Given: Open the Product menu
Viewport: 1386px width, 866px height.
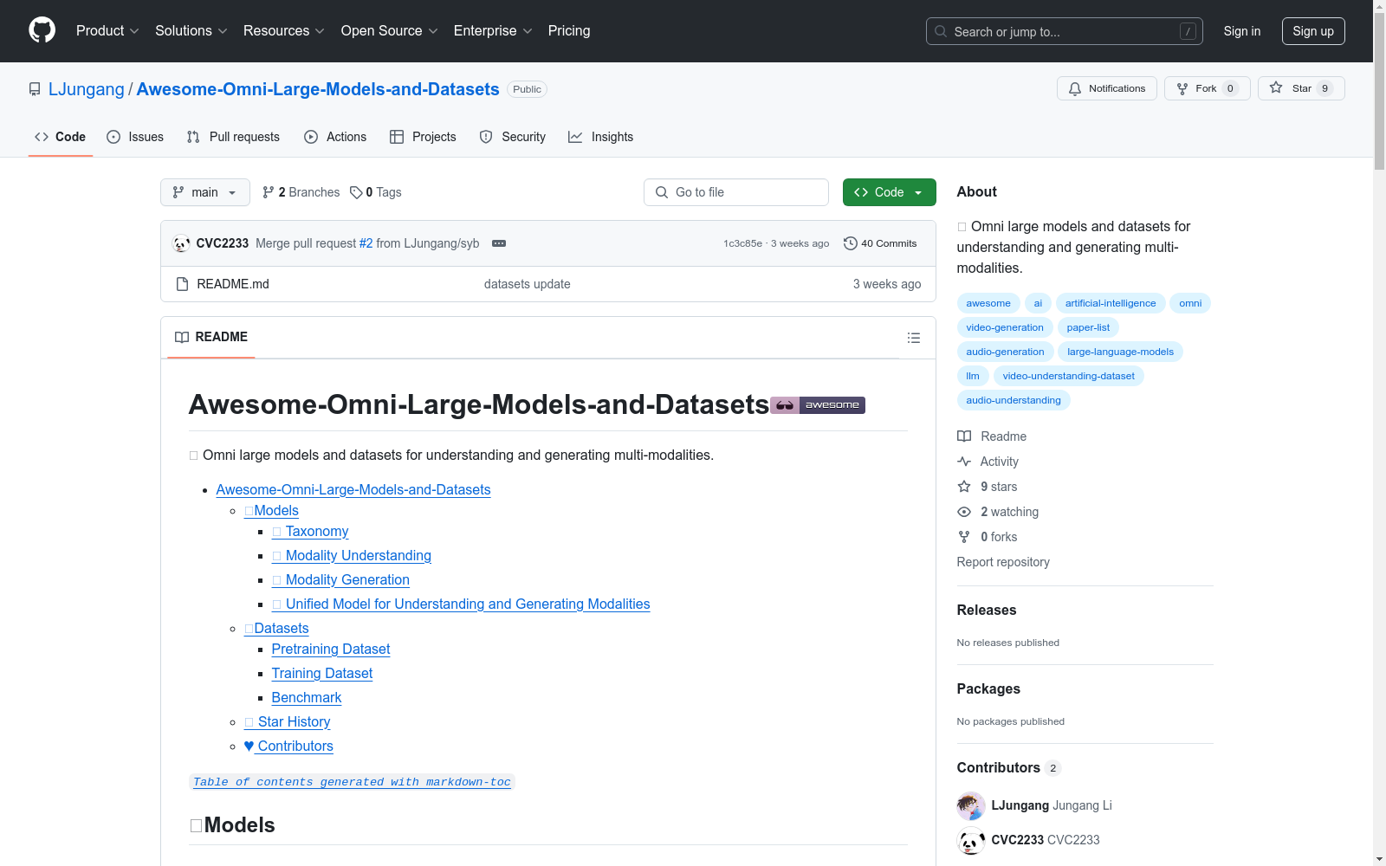Looking at the screenshot, I should point(107,30).
